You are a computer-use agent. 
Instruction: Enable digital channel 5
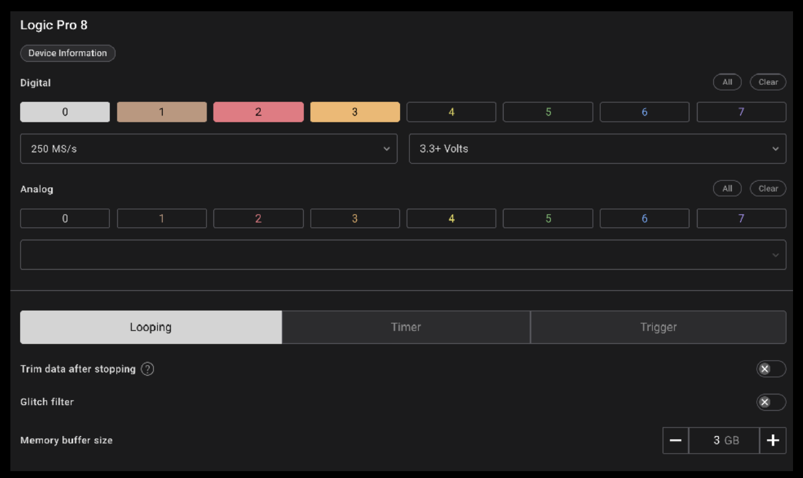548,112
